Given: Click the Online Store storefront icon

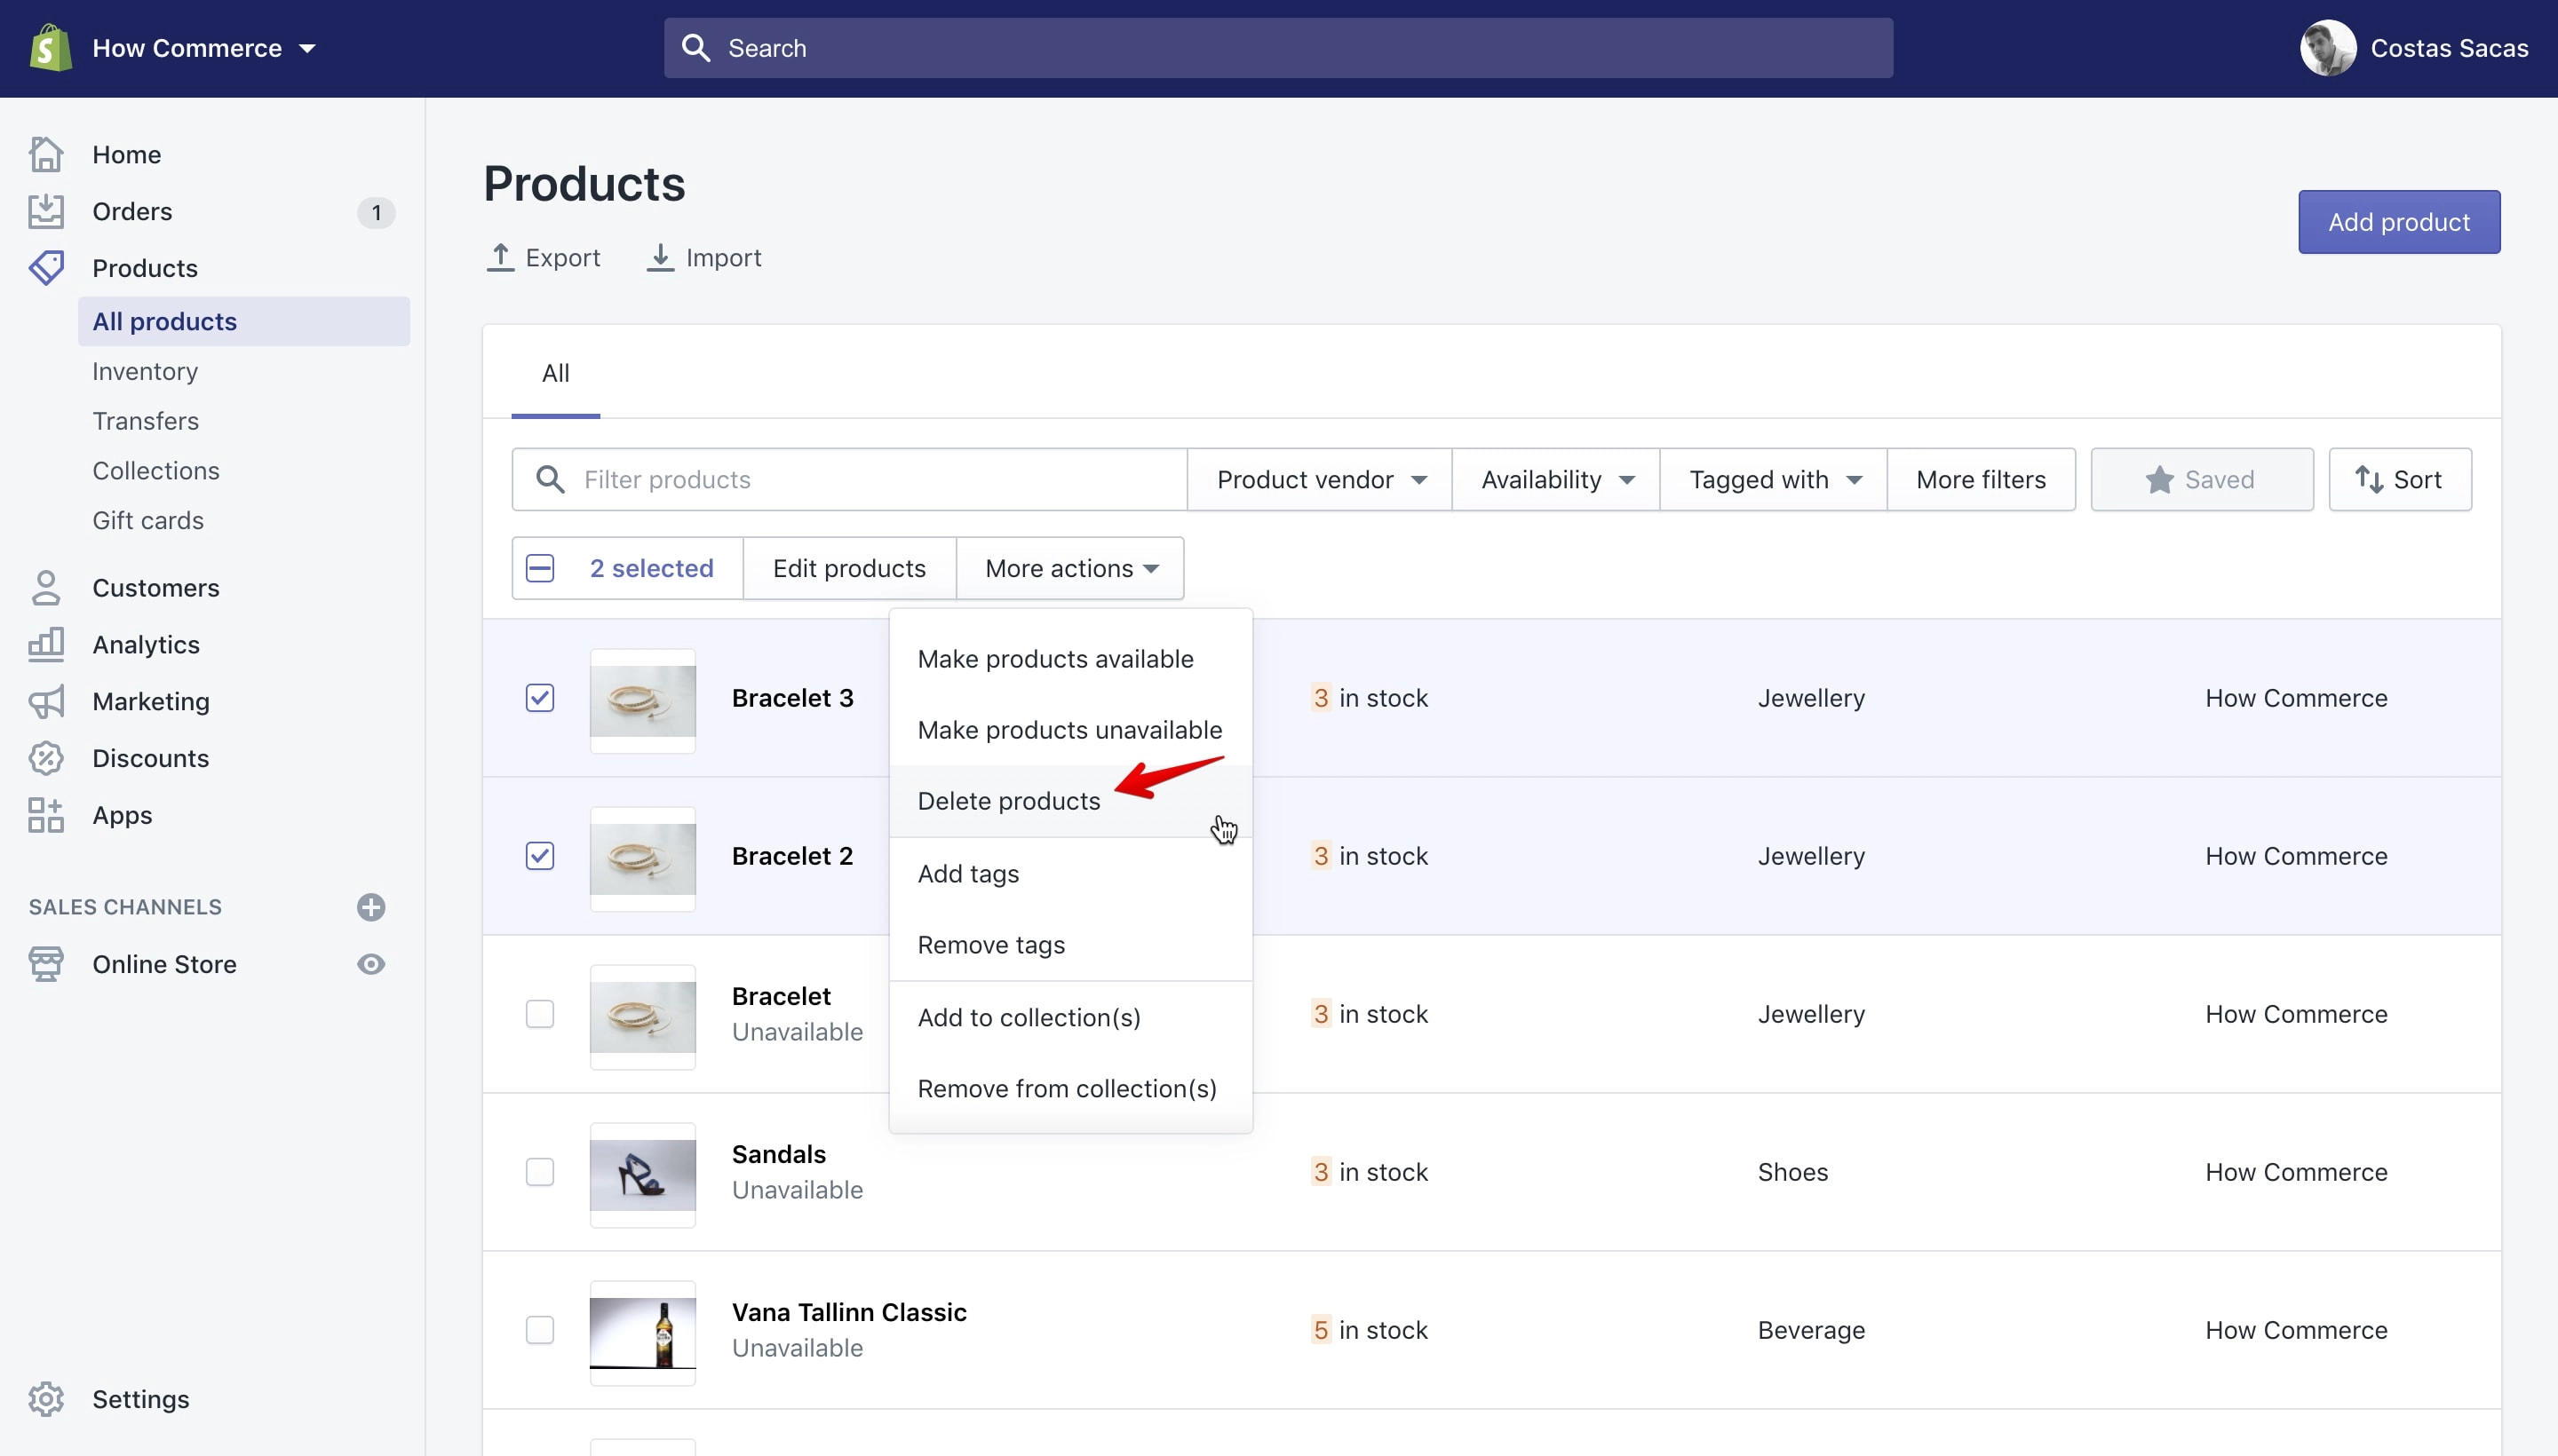Looking at the screenshot, I should (46, 964).
